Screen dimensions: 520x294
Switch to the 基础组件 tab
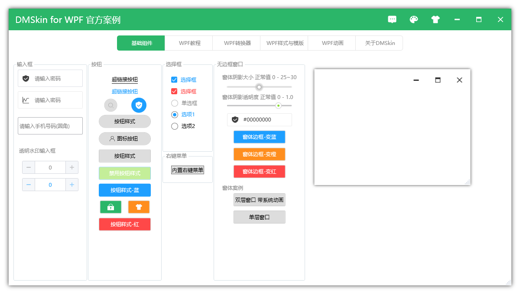click(x=141, y=43)
